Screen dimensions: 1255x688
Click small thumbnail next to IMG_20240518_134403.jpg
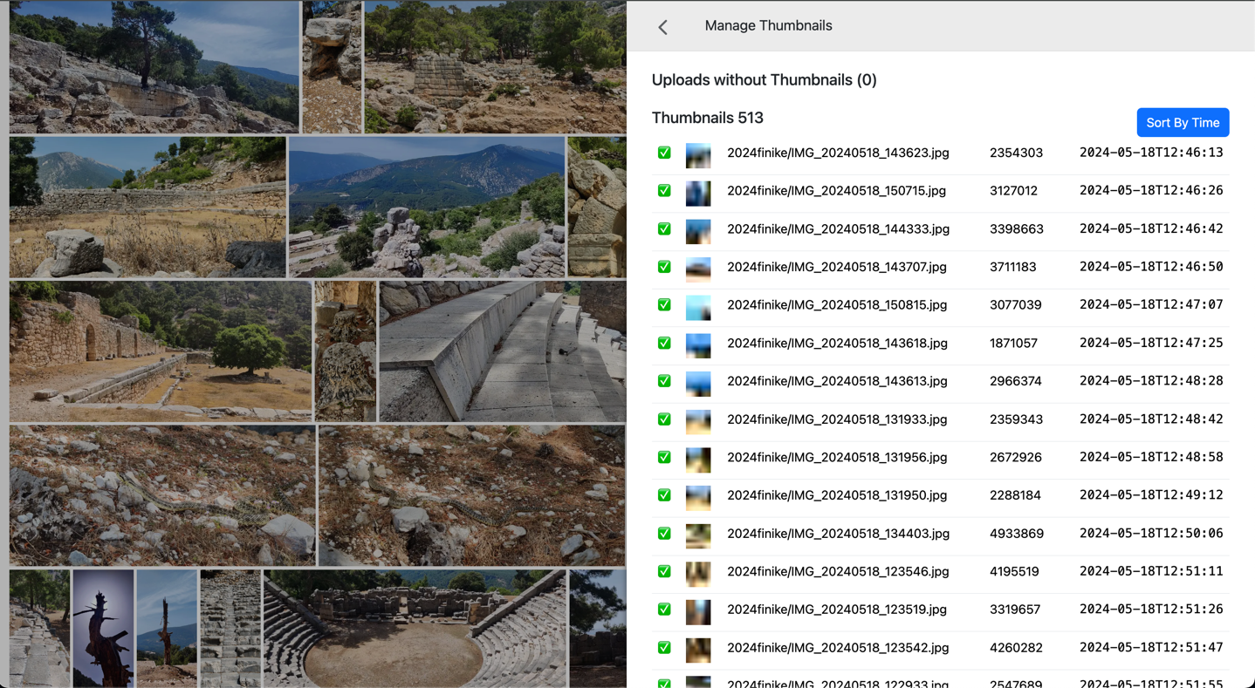[698, 536]
